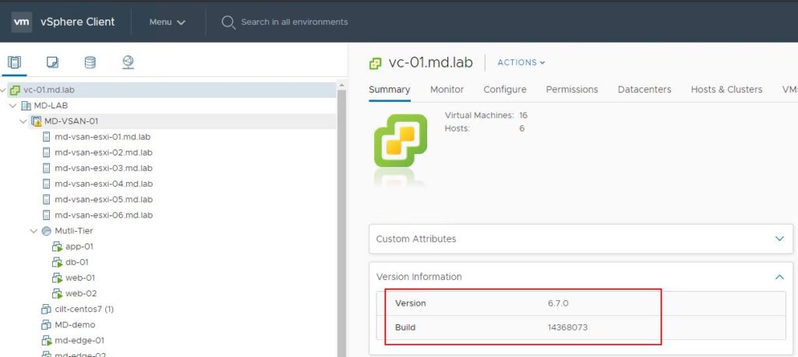Image resolution: width=798 pixels, height=357 pixels.
Task: Click the Custom Attributes panel title
Action: (x=416, y=239)
